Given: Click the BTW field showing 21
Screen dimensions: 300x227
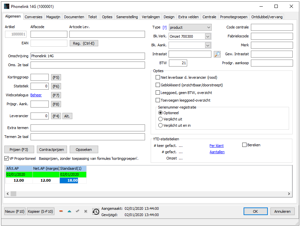Looking at the screenshot, I should tap(178, 63).
